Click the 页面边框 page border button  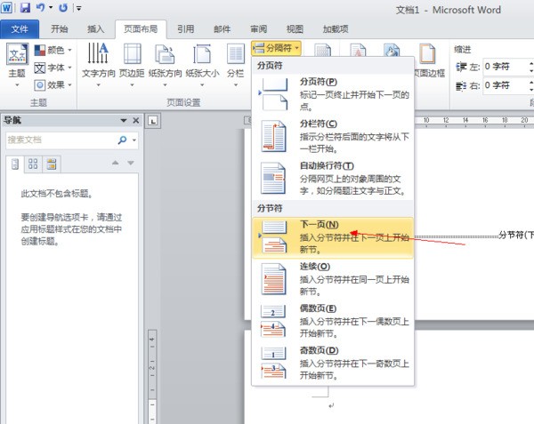pyautogui.click(x=428, y=61)
